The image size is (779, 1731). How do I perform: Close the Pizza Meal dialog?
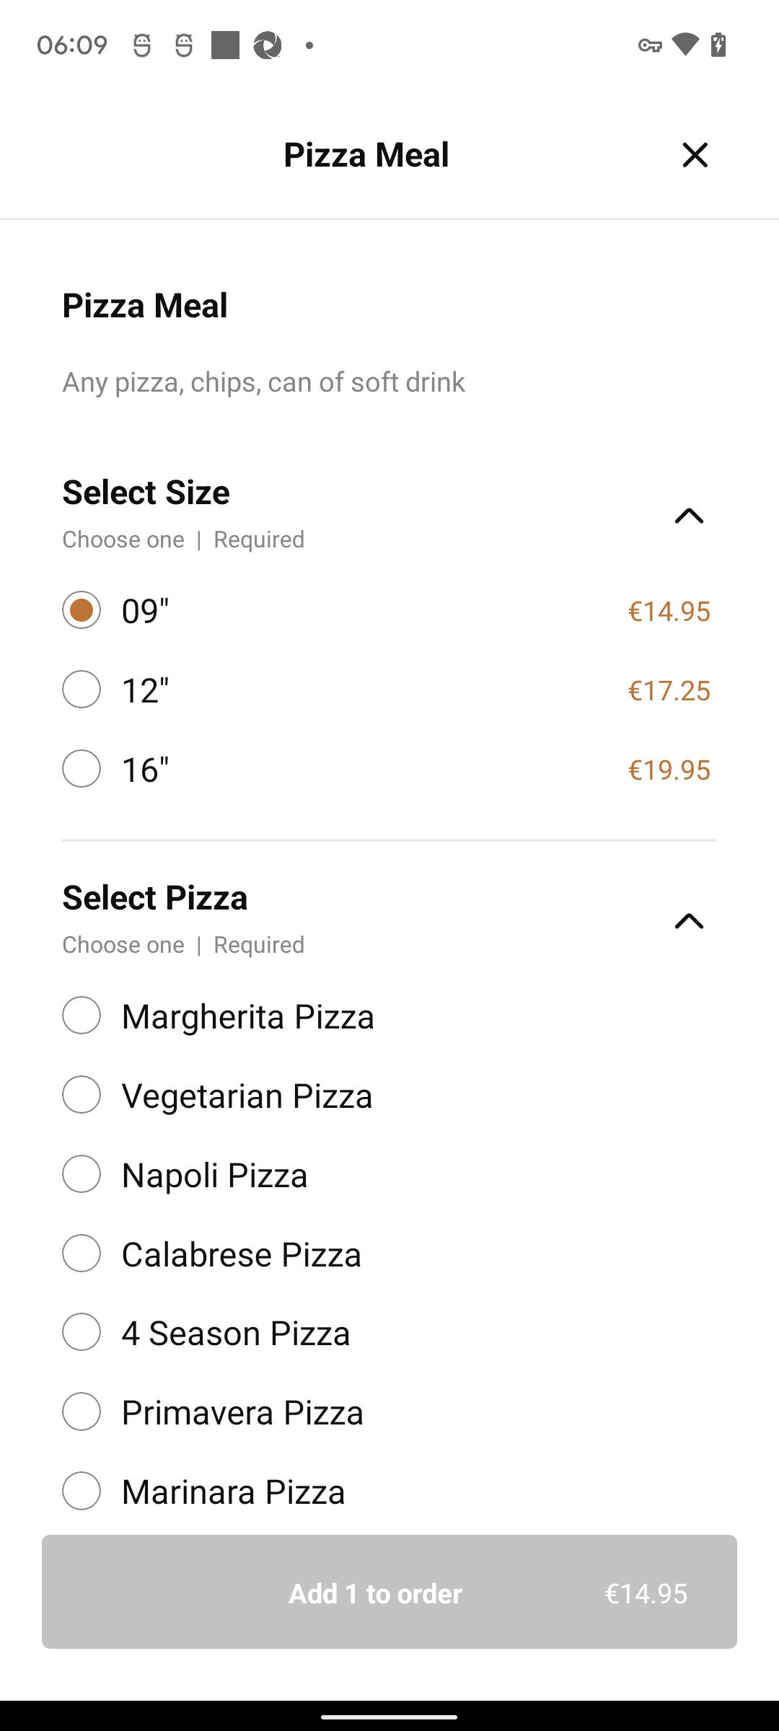click(x=695, y=155)
